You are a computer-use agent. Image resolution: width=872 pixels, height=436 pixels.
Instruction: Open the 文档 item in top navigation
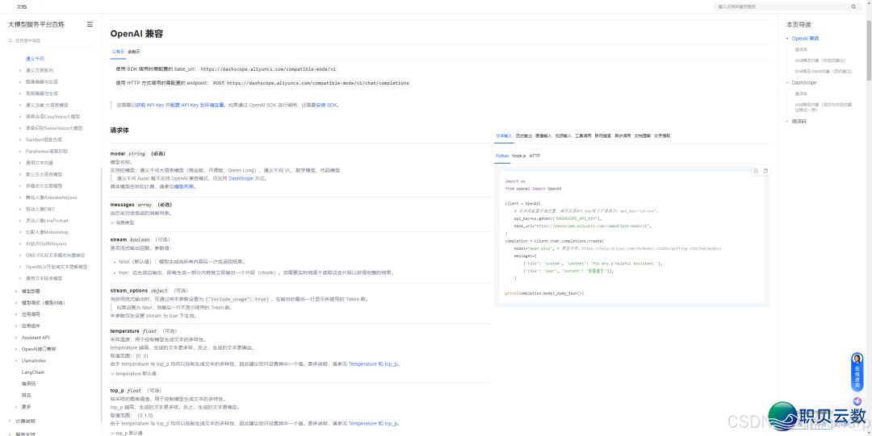tap(21, 6)
